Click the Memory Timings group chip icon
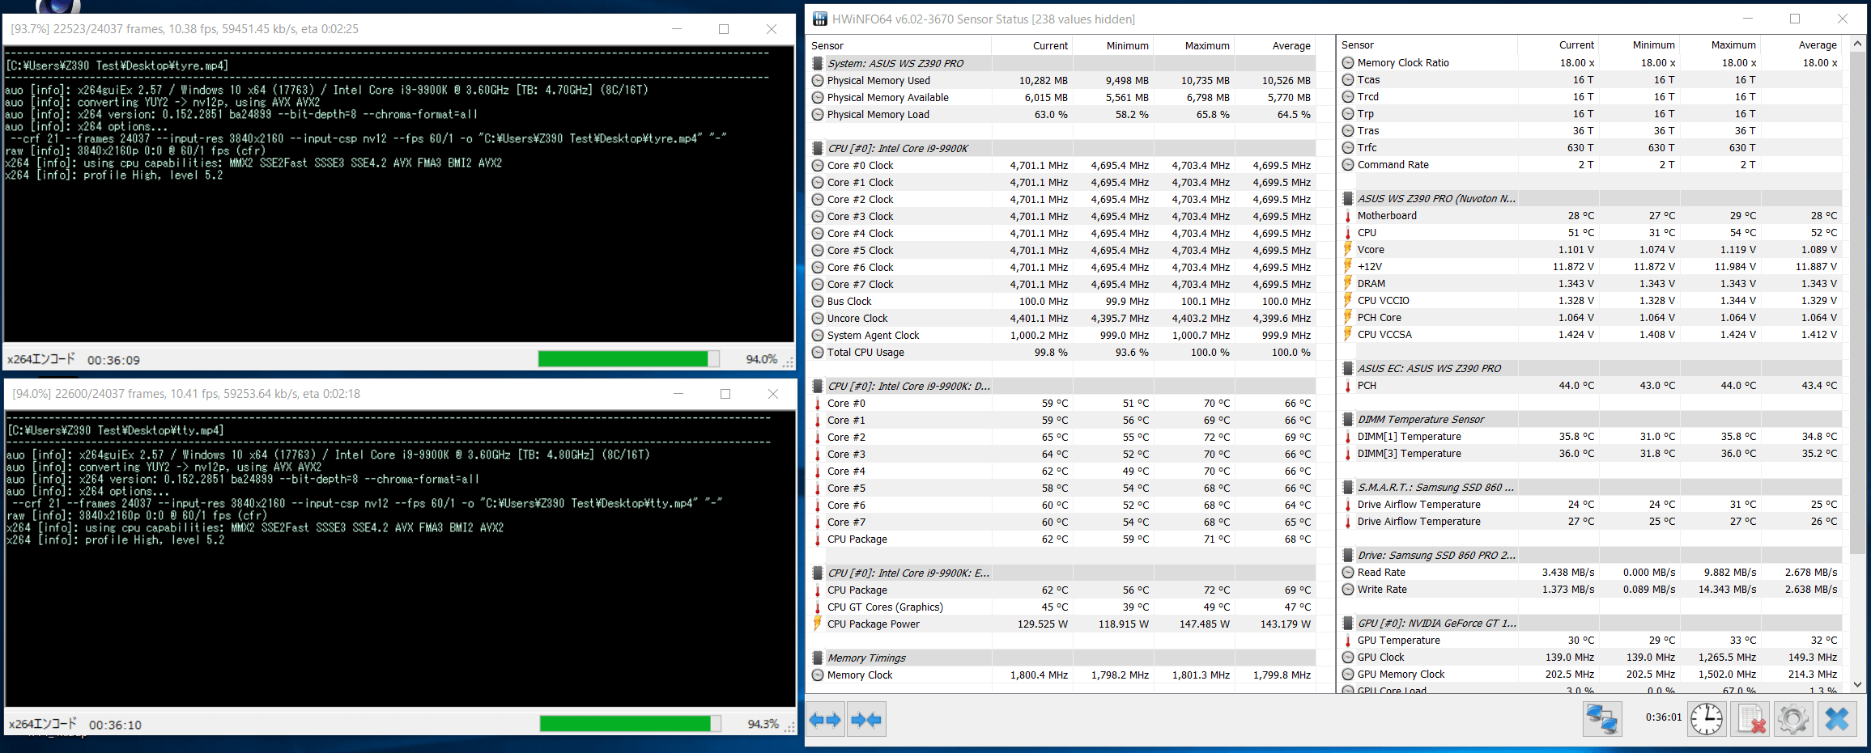The image size is (1871, 753). [x=818, y=658]
